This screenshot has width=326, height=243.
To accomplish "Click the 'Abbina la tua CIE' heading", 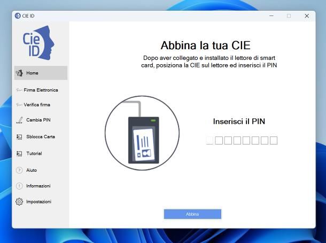I will coord(205,45).
